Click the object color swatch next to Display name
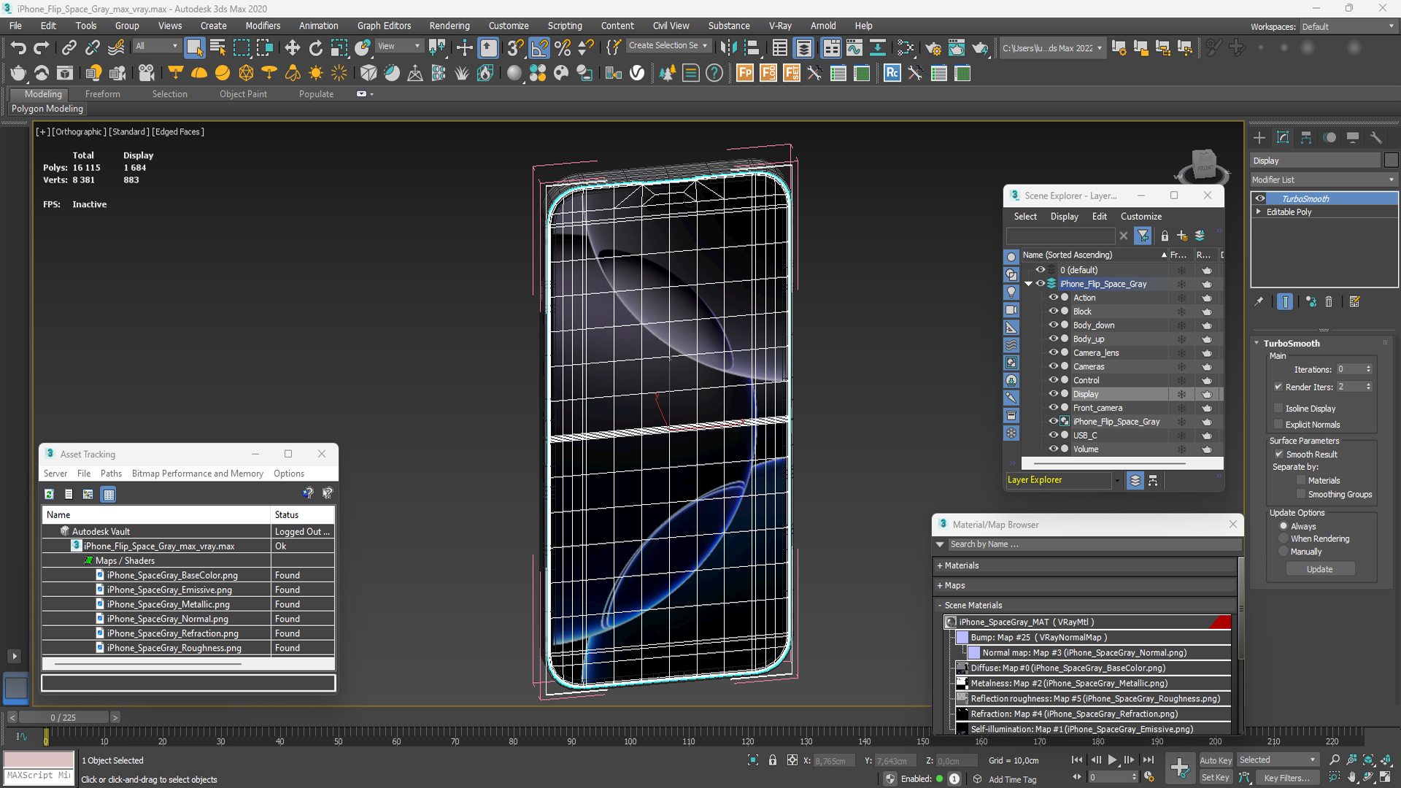Screen dimensions: 1401x788 pos(1391,161)
